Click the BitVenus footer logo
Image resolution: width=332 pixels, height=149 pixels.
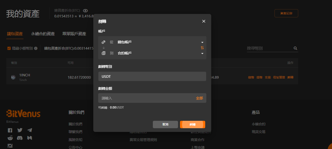[23, 114]
